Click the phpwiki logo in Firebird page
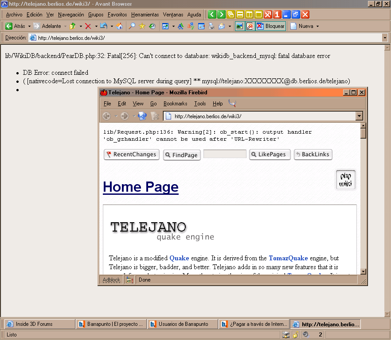391x340 pixels. (x=346, y=180)
